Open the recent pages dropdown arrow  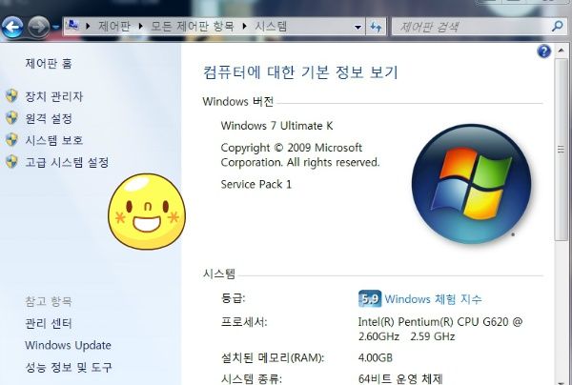(x=55, y=27)
